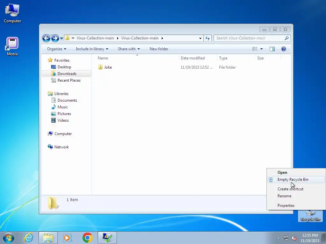Viewport: 326px width, 244px height.
Task: Launch Internet Explorer from the taskbar
Action: point(28,238)
